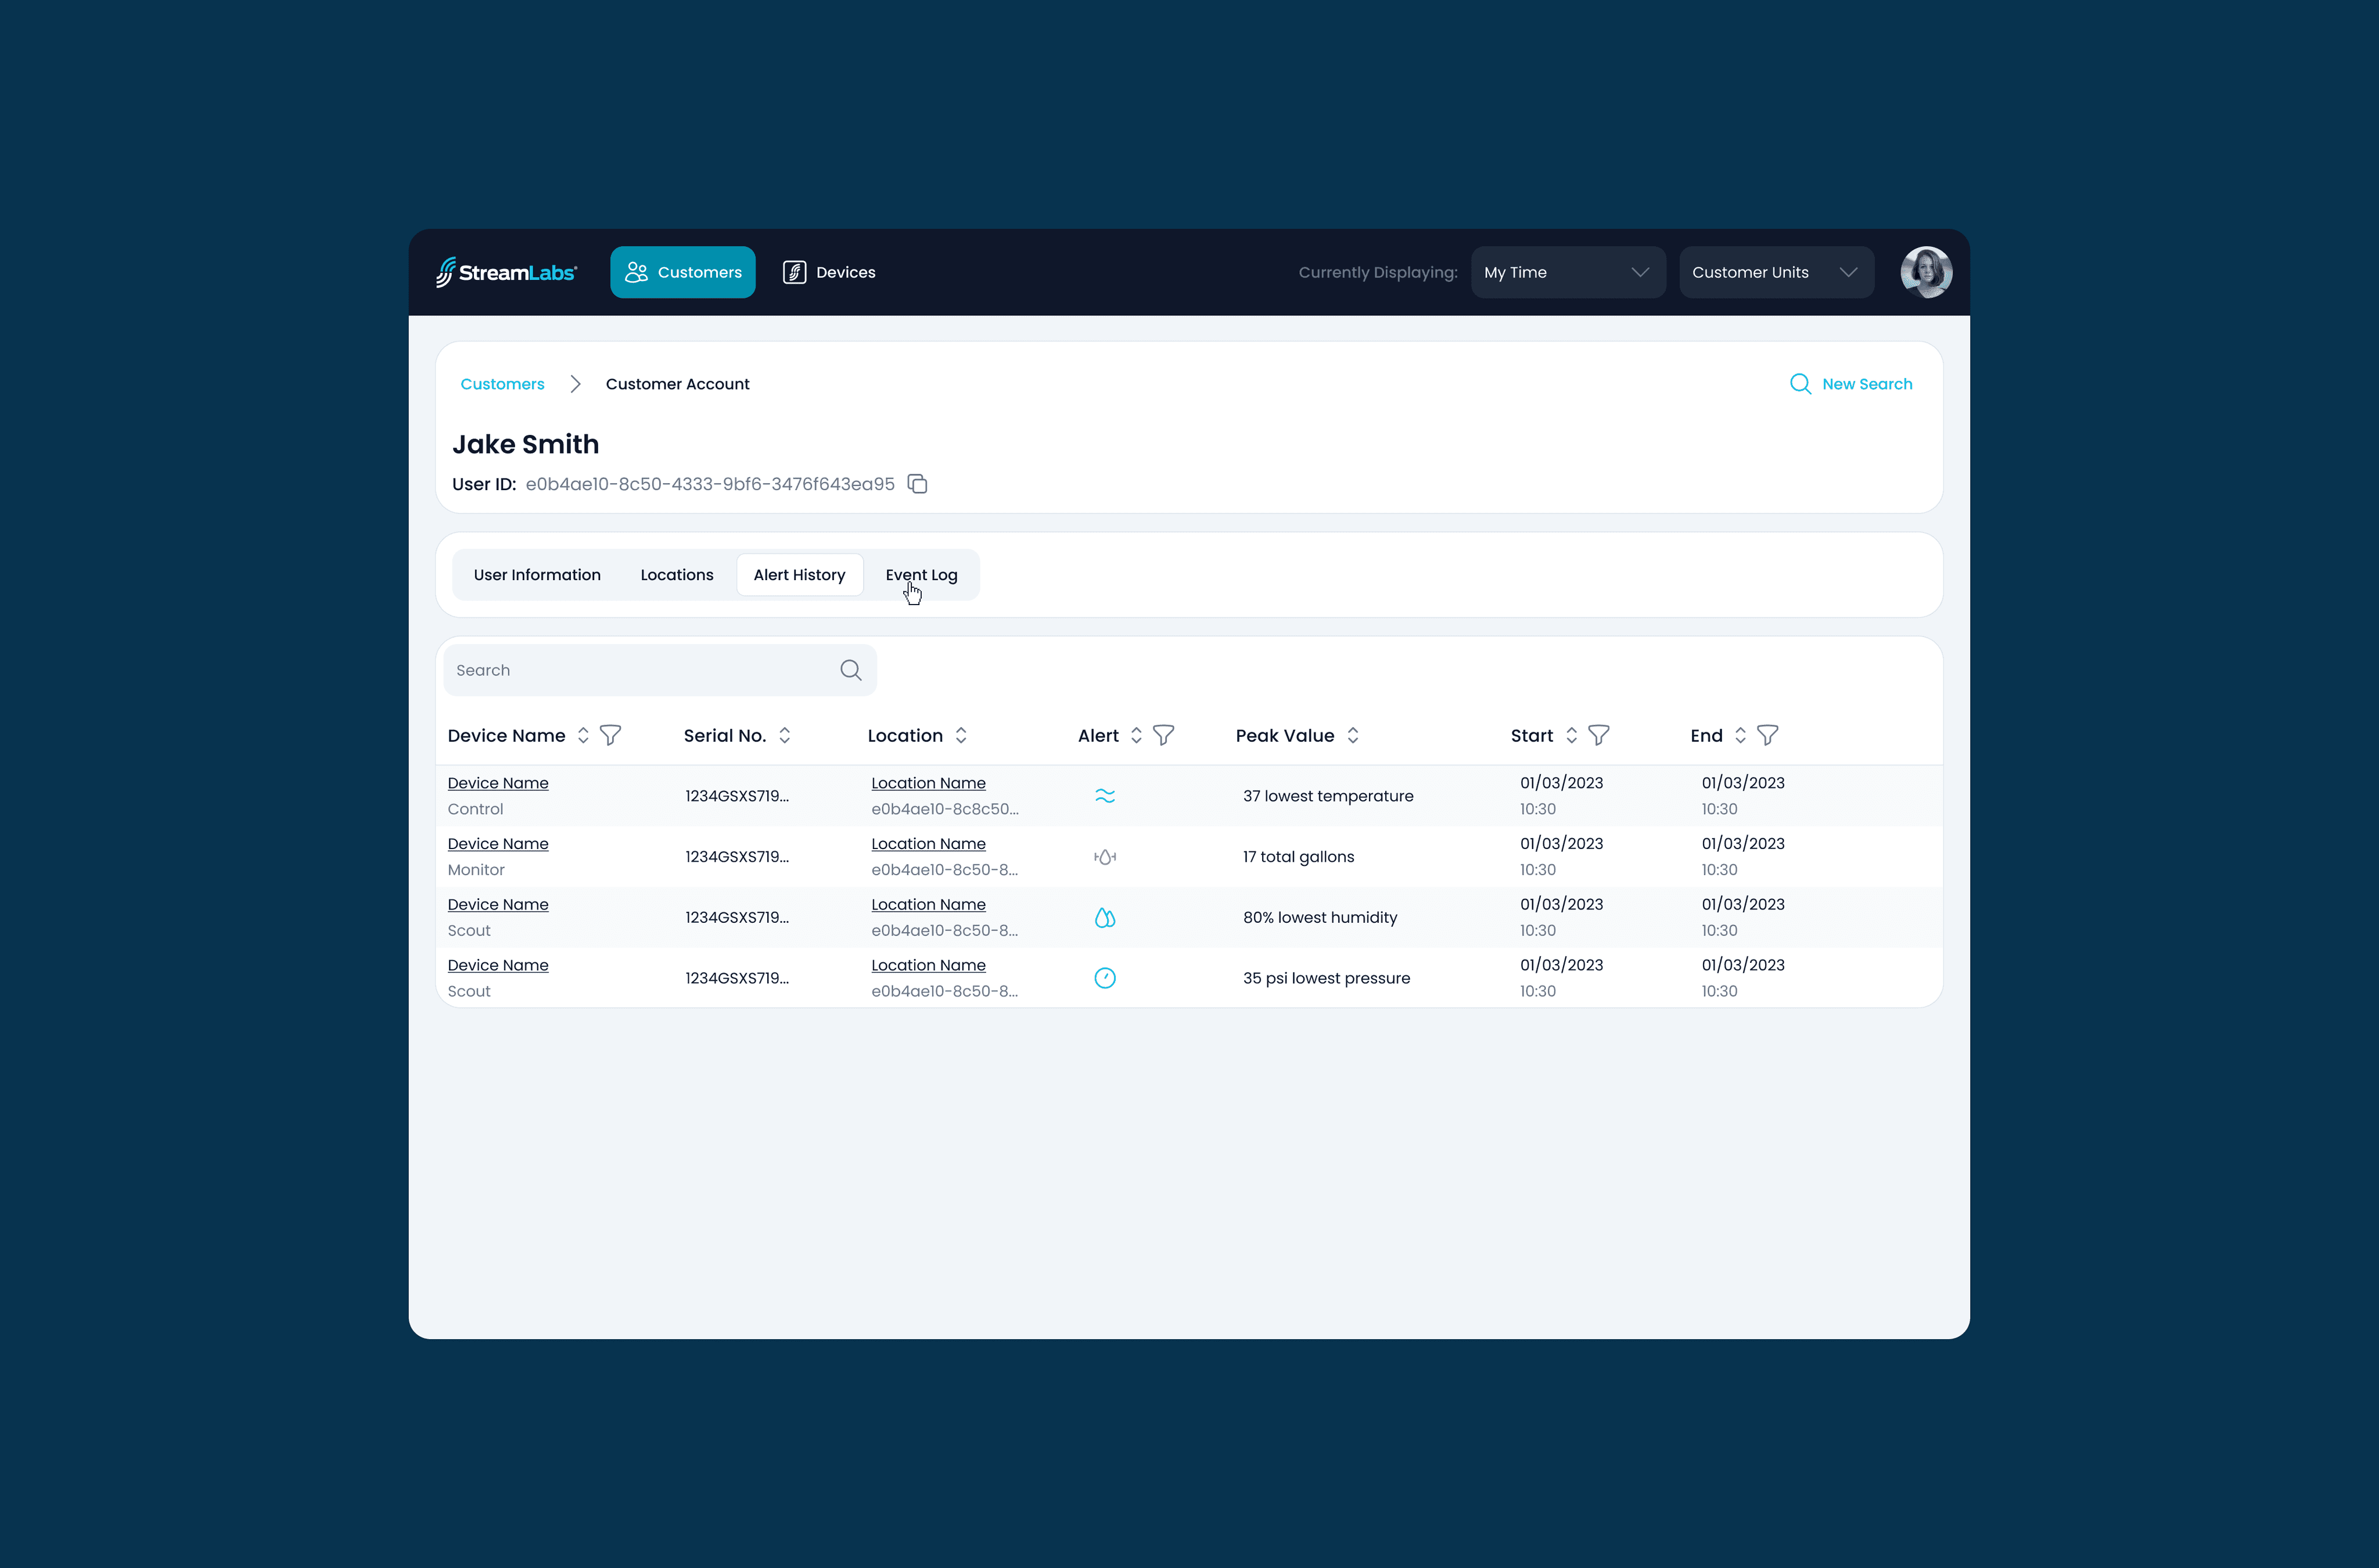
Task: Sort by Serial No. column
Action: point(784,735)
